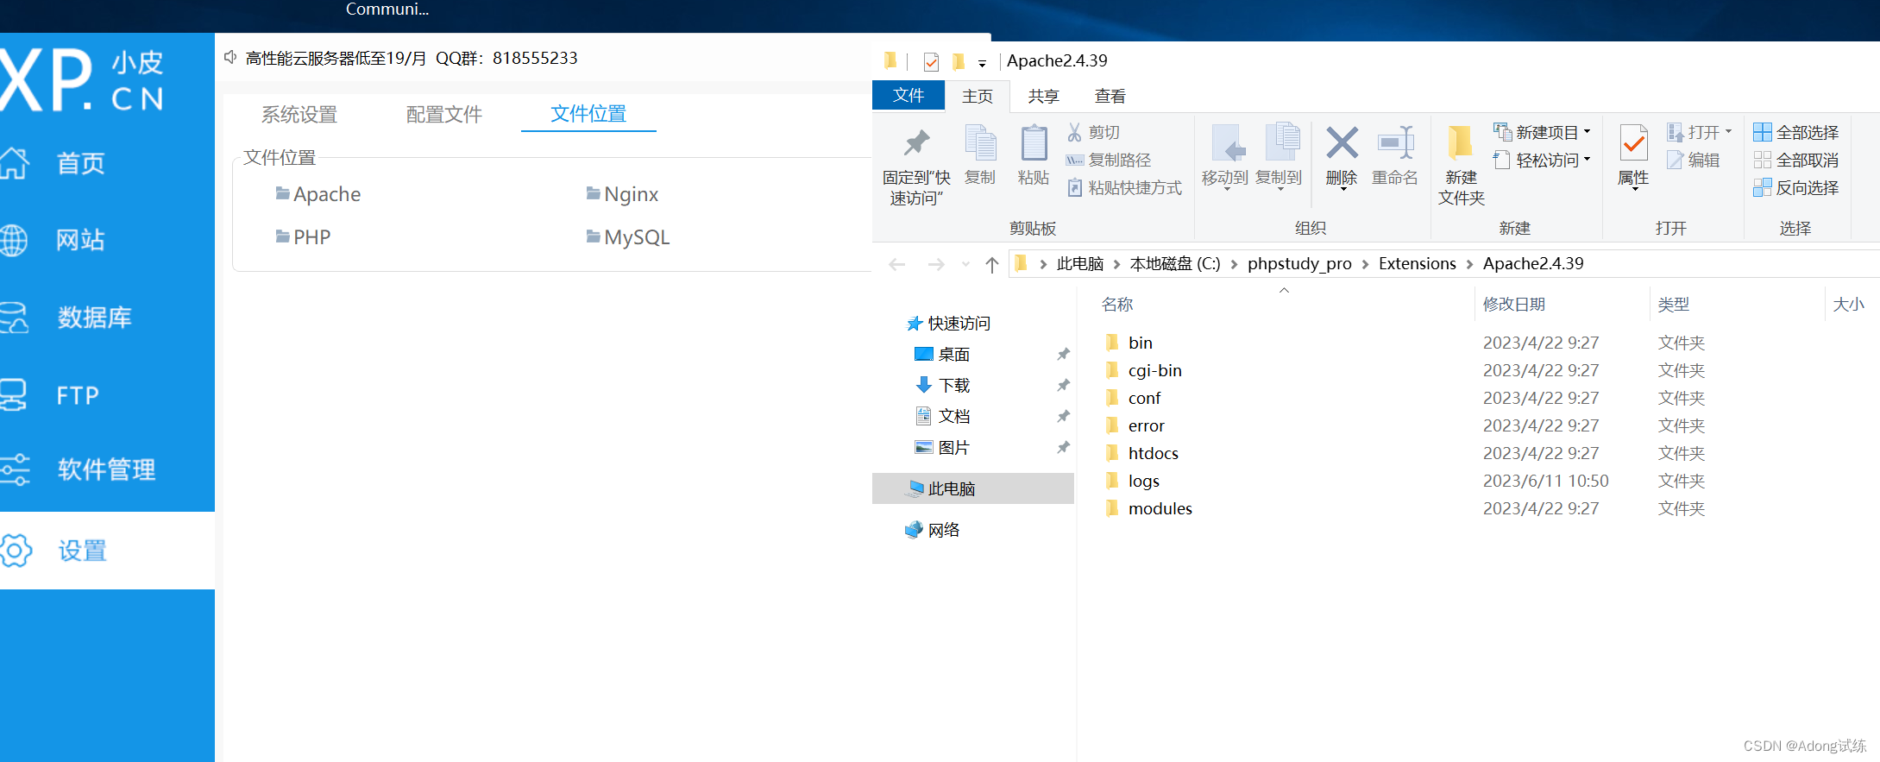Screen dimensions: 1880x762
Task: Click the 全部取消 select none button
Action: coord(1796,160)
